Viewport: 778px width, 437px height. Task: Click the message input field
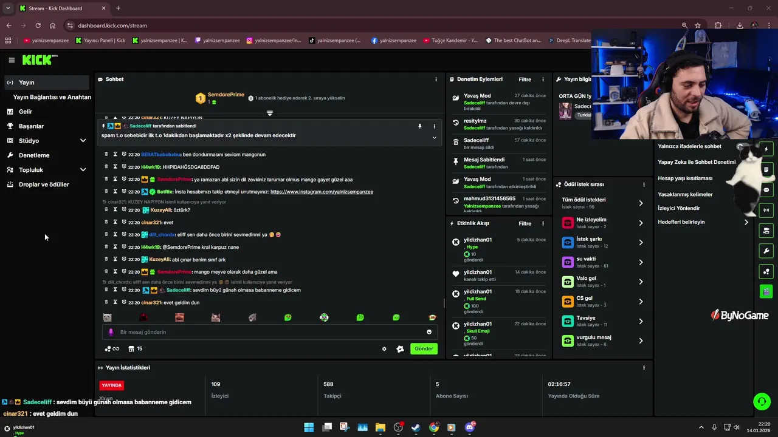[270, 332]
